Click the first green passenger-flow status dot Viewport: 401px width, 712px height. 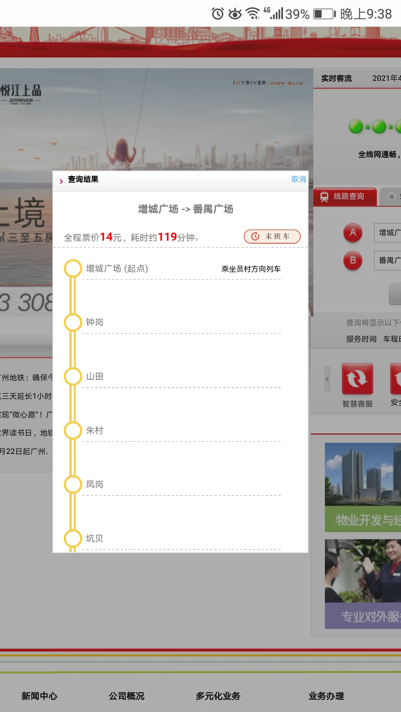tap(356, 126)
